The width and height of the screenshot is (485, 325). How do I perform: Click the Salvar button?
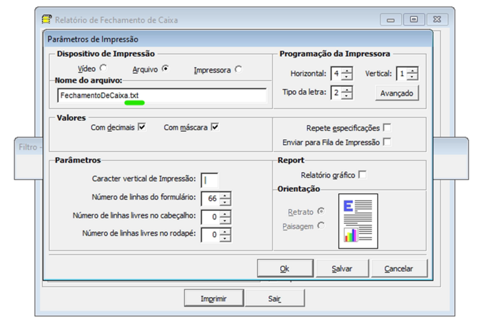342,268
